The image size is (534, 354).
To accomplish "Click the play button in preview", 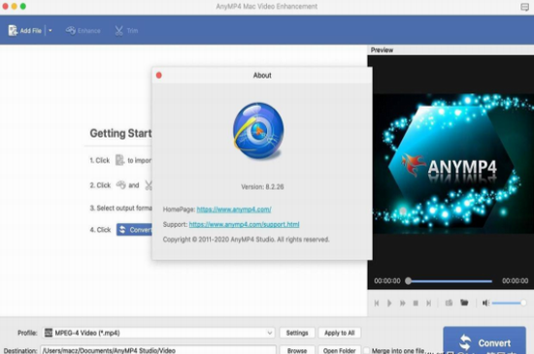I will (x=389, y=303).
